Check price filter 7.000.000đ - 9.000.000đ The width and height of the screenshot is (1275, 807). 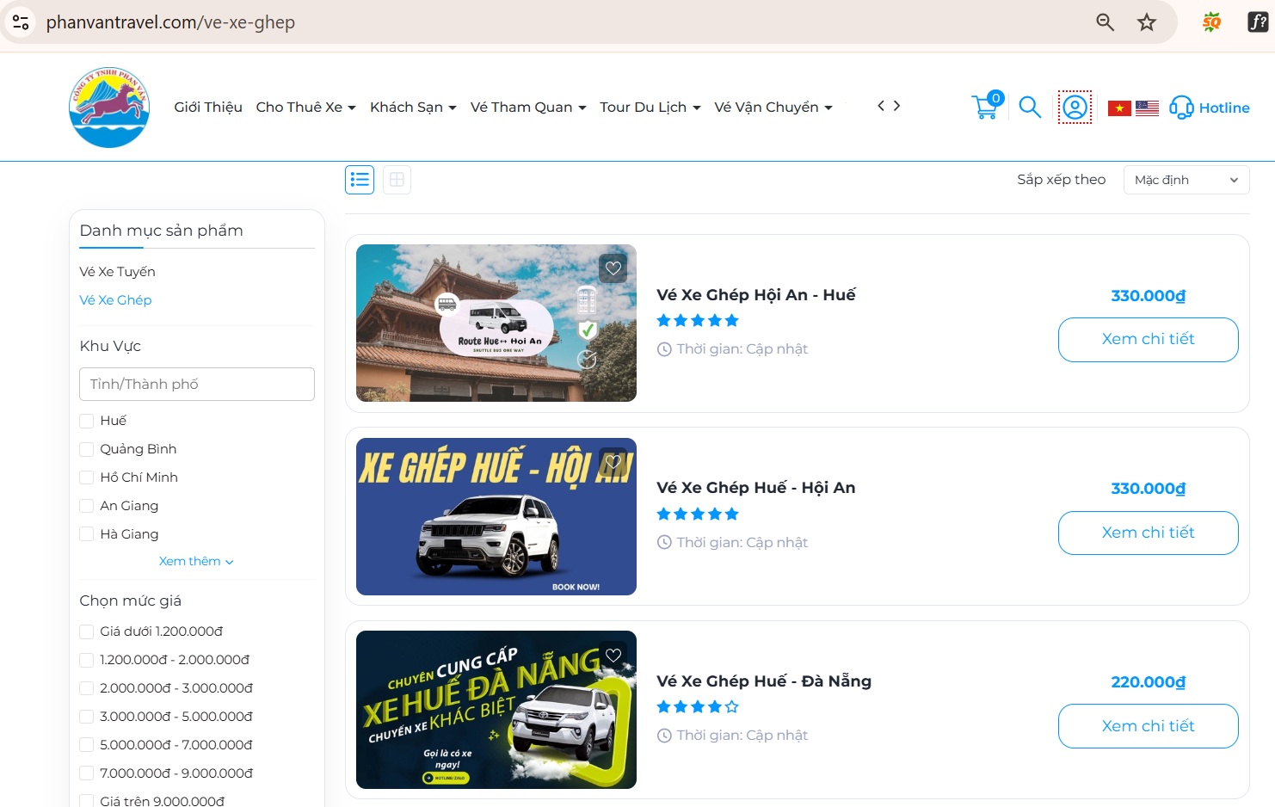coord(86,773)
